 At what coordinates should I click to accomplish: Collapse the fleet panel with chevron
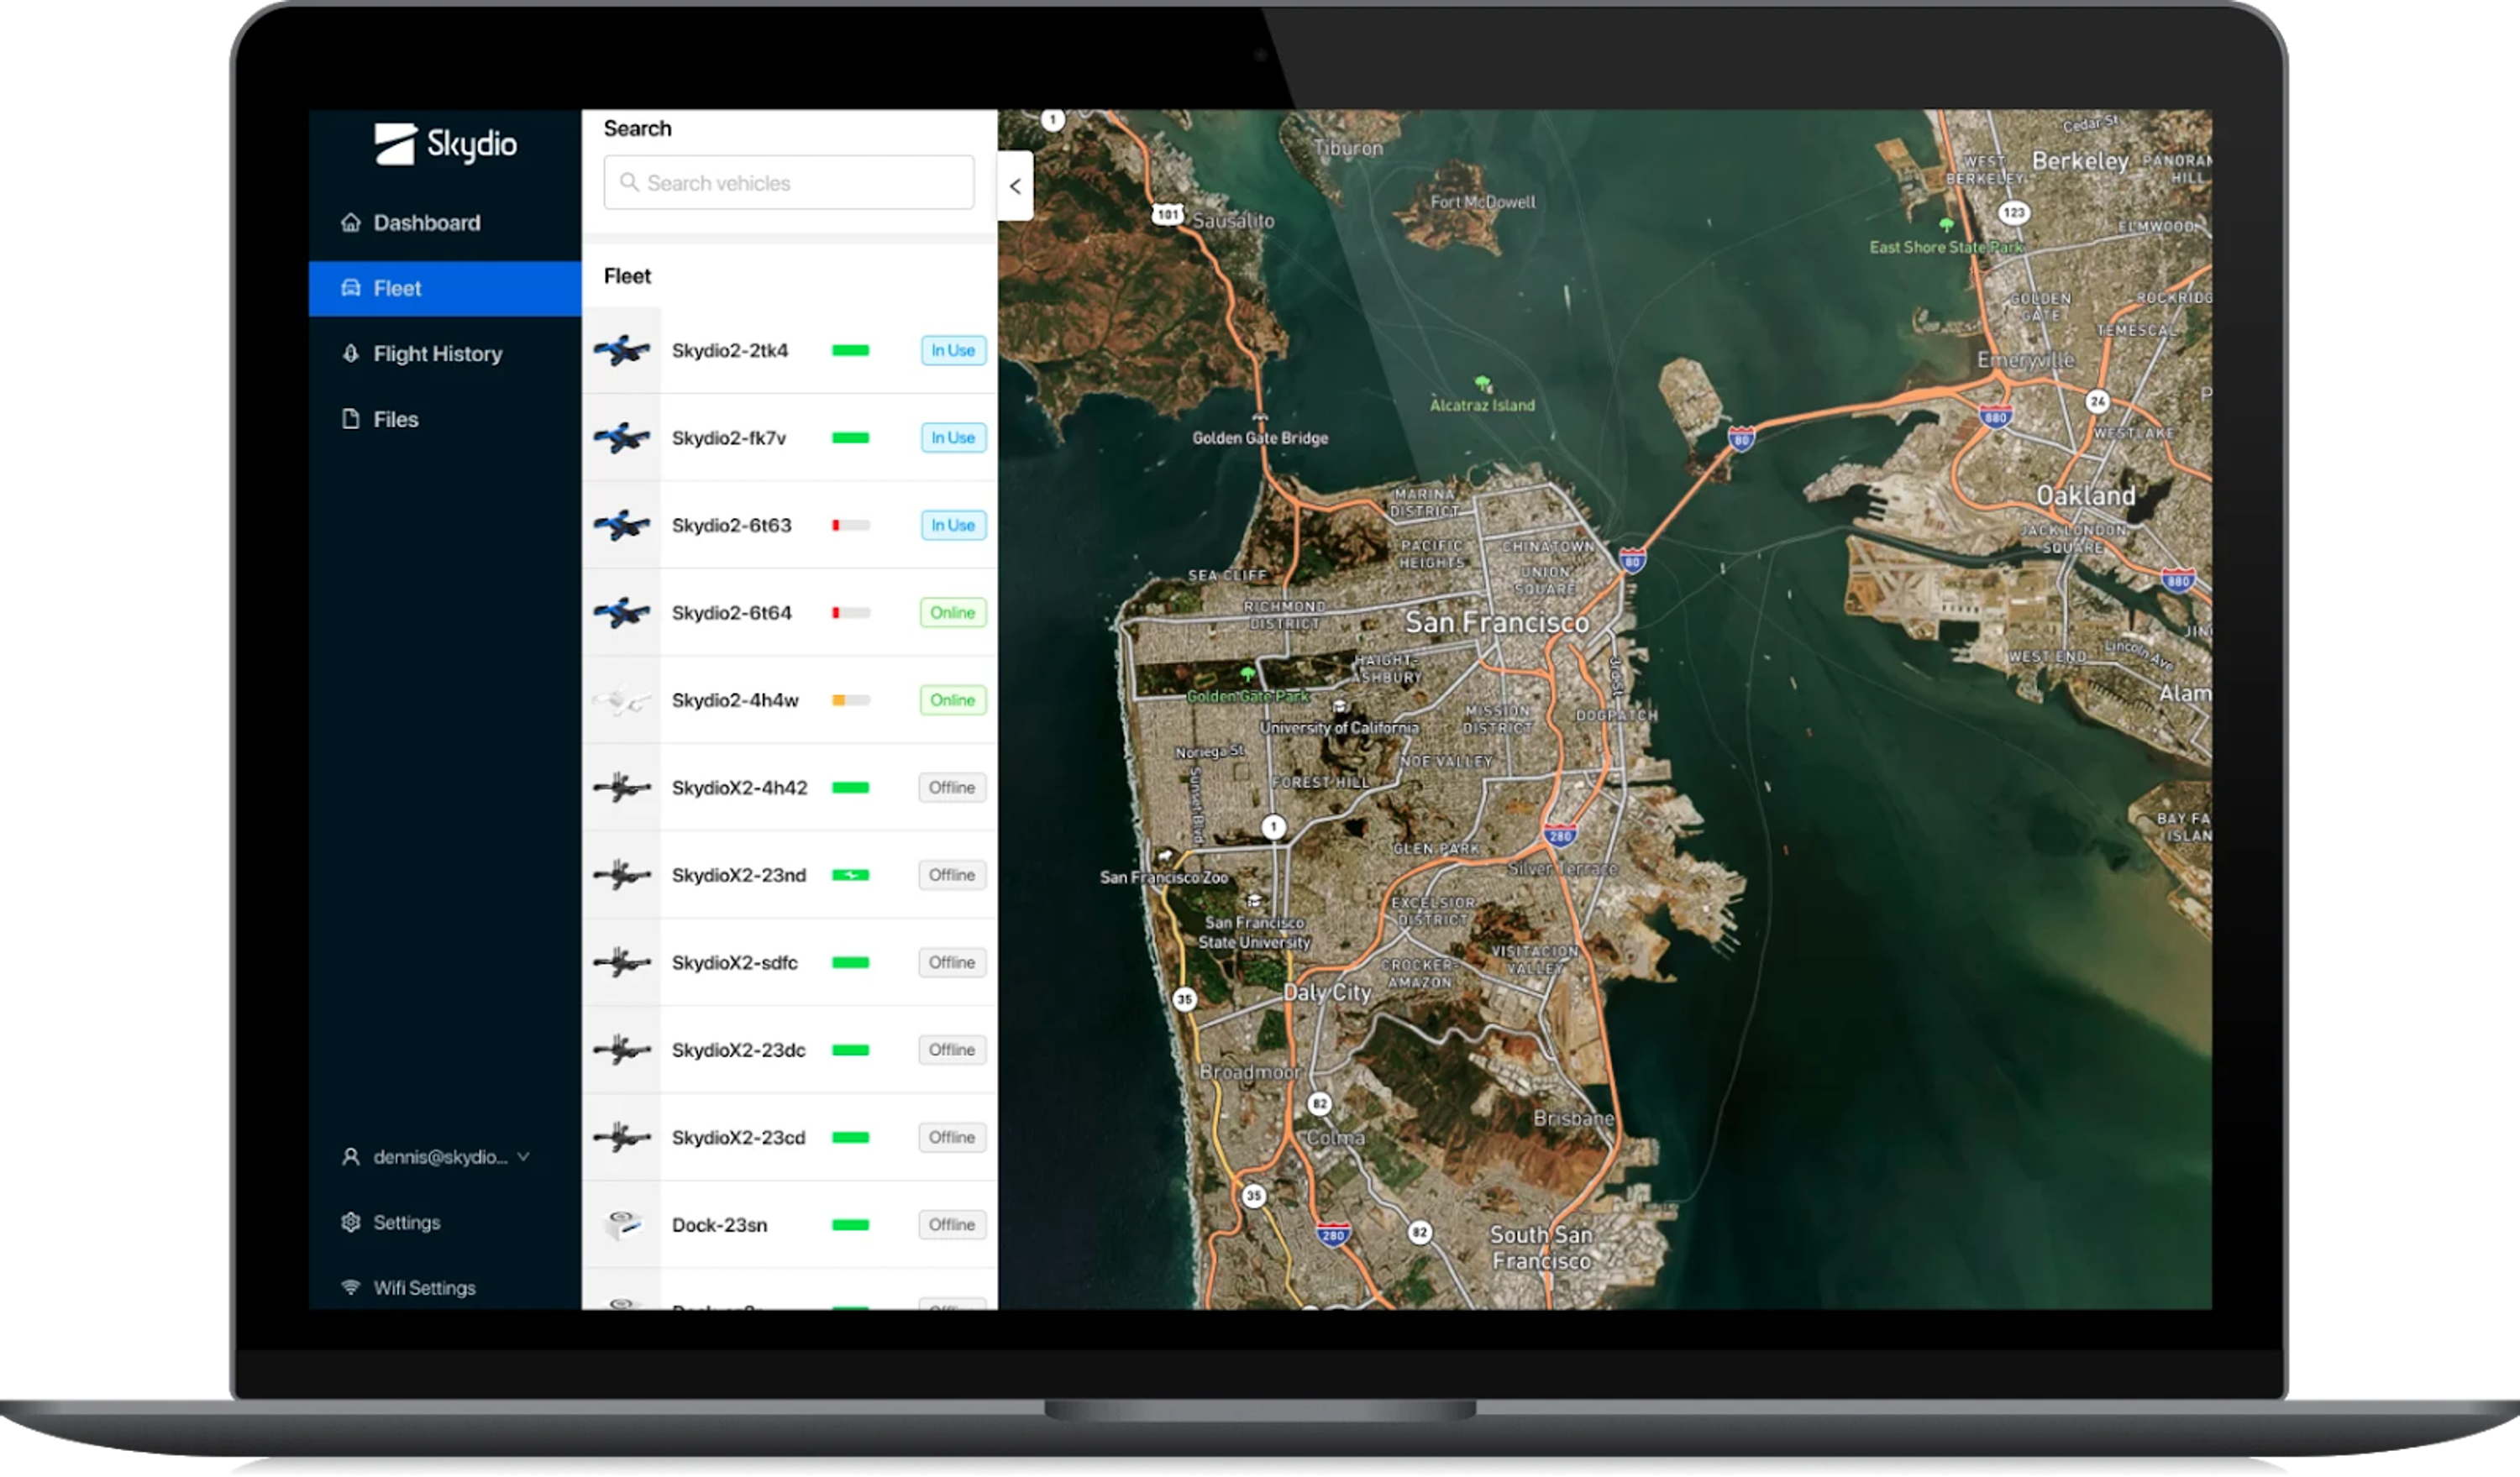pyautogui.click(x=1015, y=186)
